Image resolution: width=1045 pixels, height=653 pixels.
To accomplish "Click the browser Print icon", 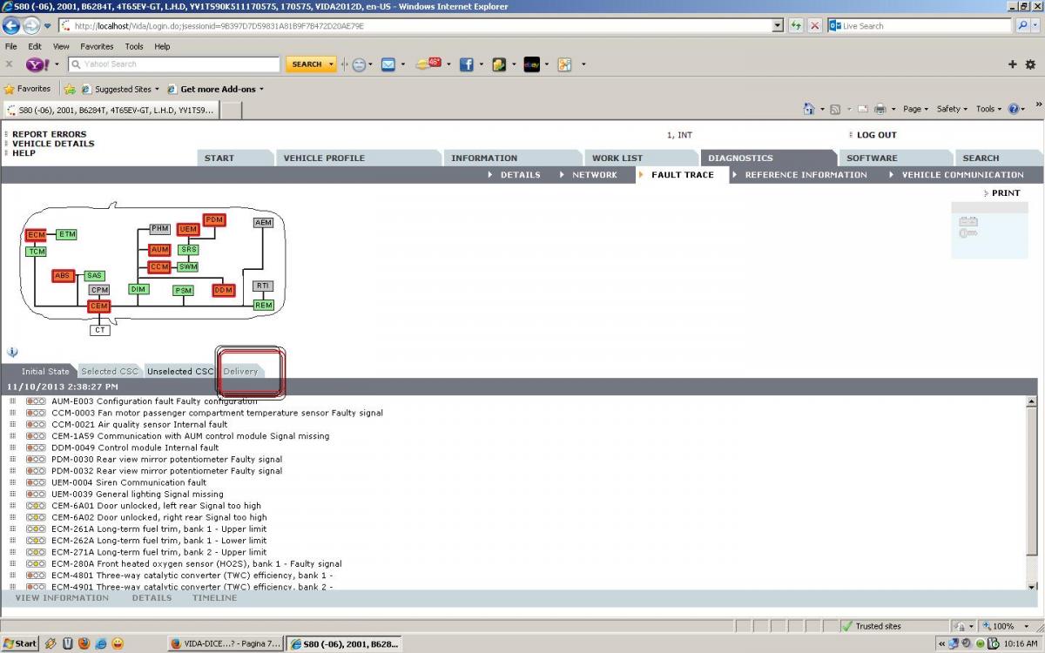I will click(880, 109).
